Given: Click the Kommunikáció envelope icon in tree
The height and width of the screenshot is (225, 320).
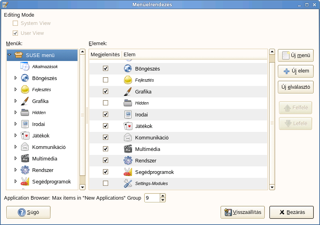Looking at the screenshot, I should (25, 147).
